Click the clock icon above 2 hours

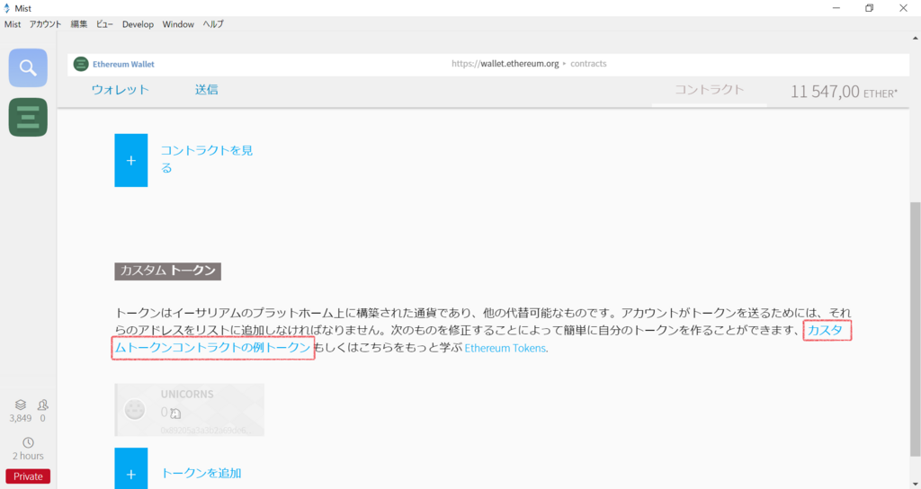click(x=28, y=442)
